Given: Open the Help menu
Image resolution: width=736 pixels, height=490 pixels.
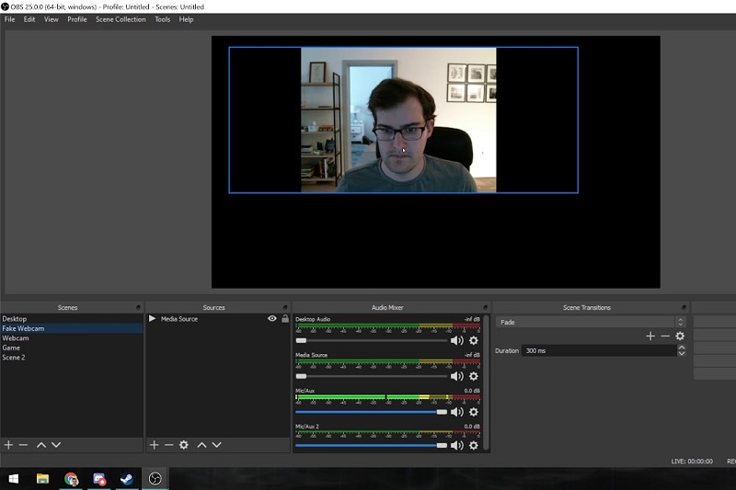Looking at the screenshot, I should pyautogui.click(x=186, y=19).
